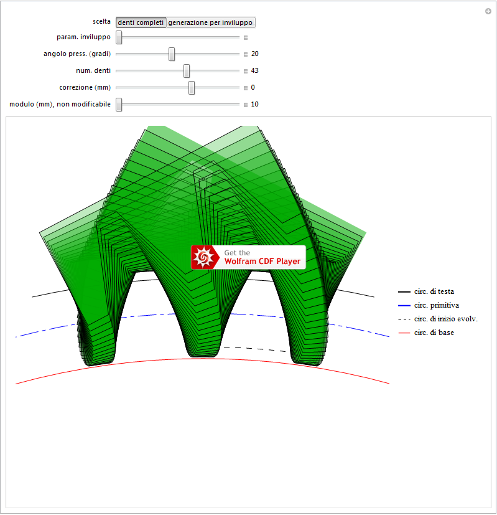Click the top-right panel options plus icon

[488, 11]
